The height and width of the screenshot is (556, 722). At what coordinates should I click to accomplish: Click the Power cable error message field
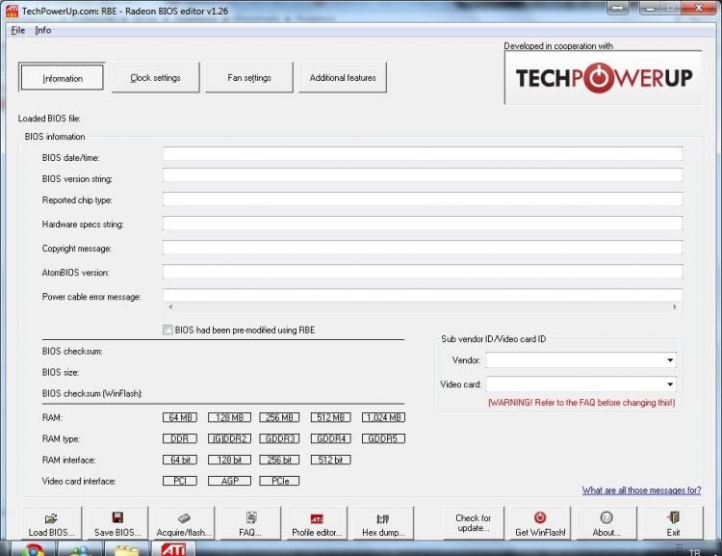pos(423,296)
